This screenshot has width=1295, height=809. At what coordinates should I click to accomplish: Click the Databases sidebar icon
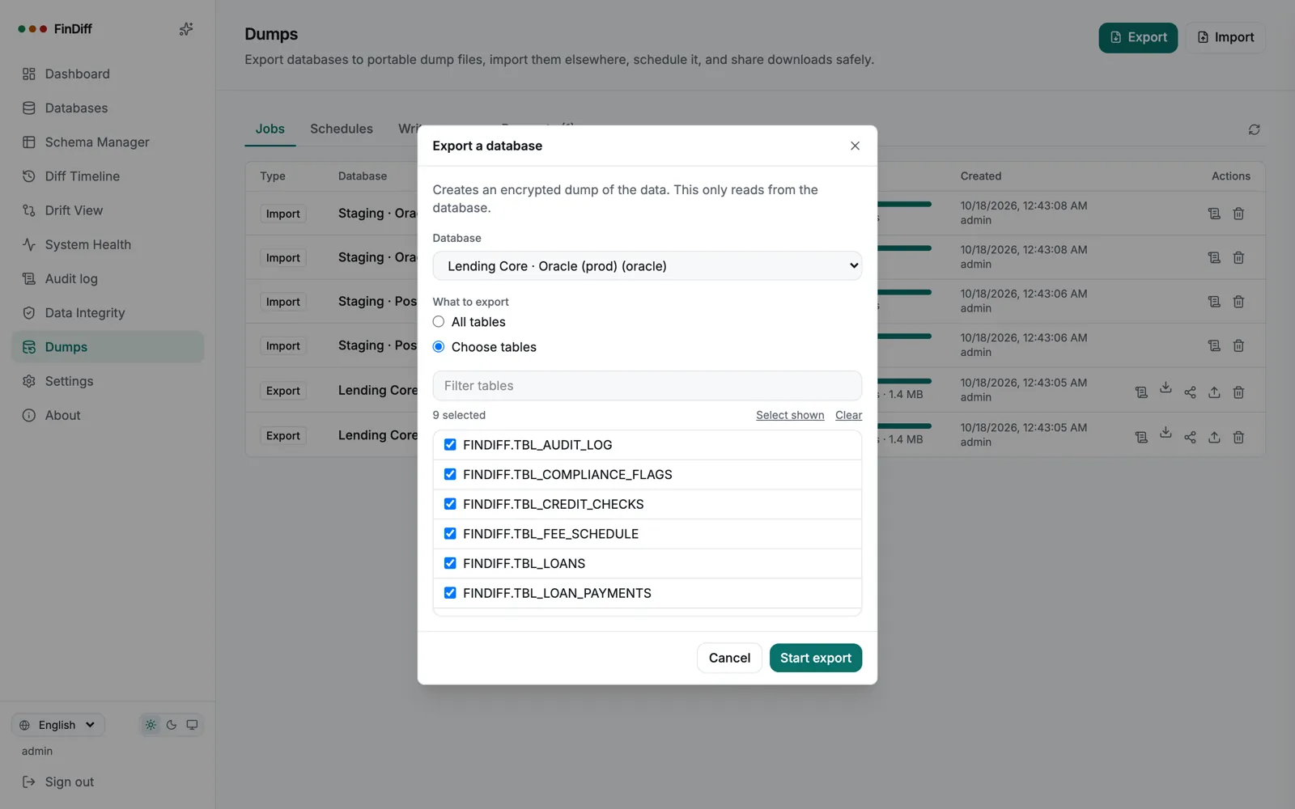(x=29, y=108)
